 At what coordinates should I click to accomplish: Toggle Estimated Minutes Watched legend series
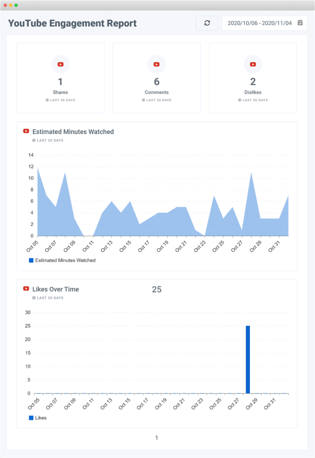65,260
